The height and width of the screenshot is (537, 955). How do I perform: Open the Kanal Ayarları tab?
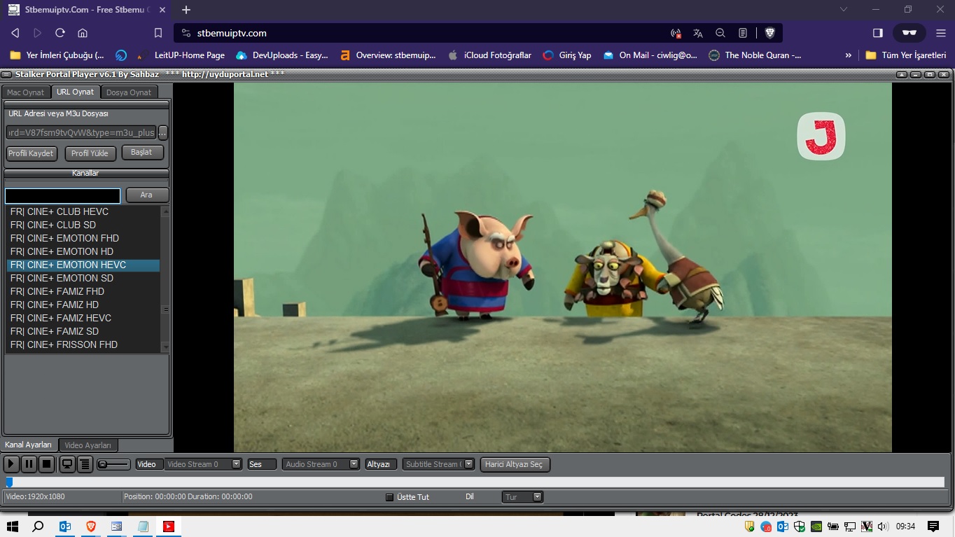(x=29, y=445)
